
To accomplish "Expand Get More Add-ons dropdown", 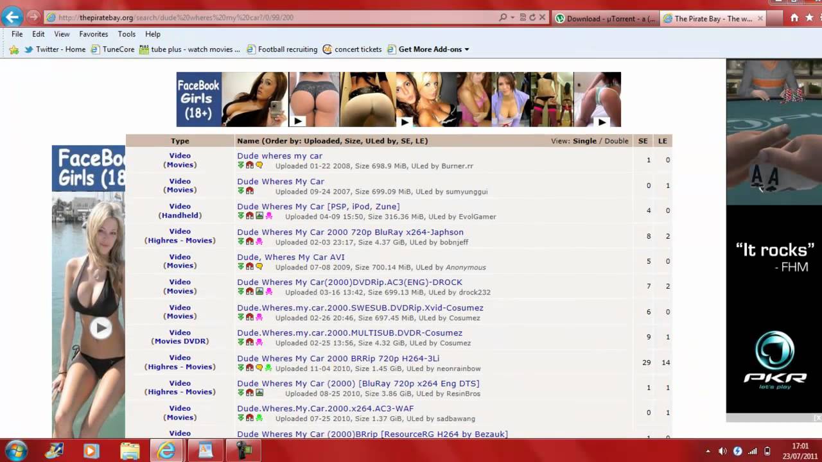I will point(467,49).
